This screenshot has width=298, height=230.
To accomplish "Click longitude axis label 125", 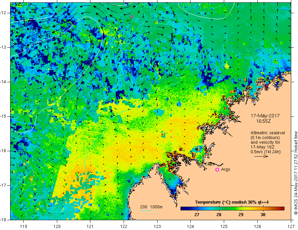I will (x=224, y=226).
